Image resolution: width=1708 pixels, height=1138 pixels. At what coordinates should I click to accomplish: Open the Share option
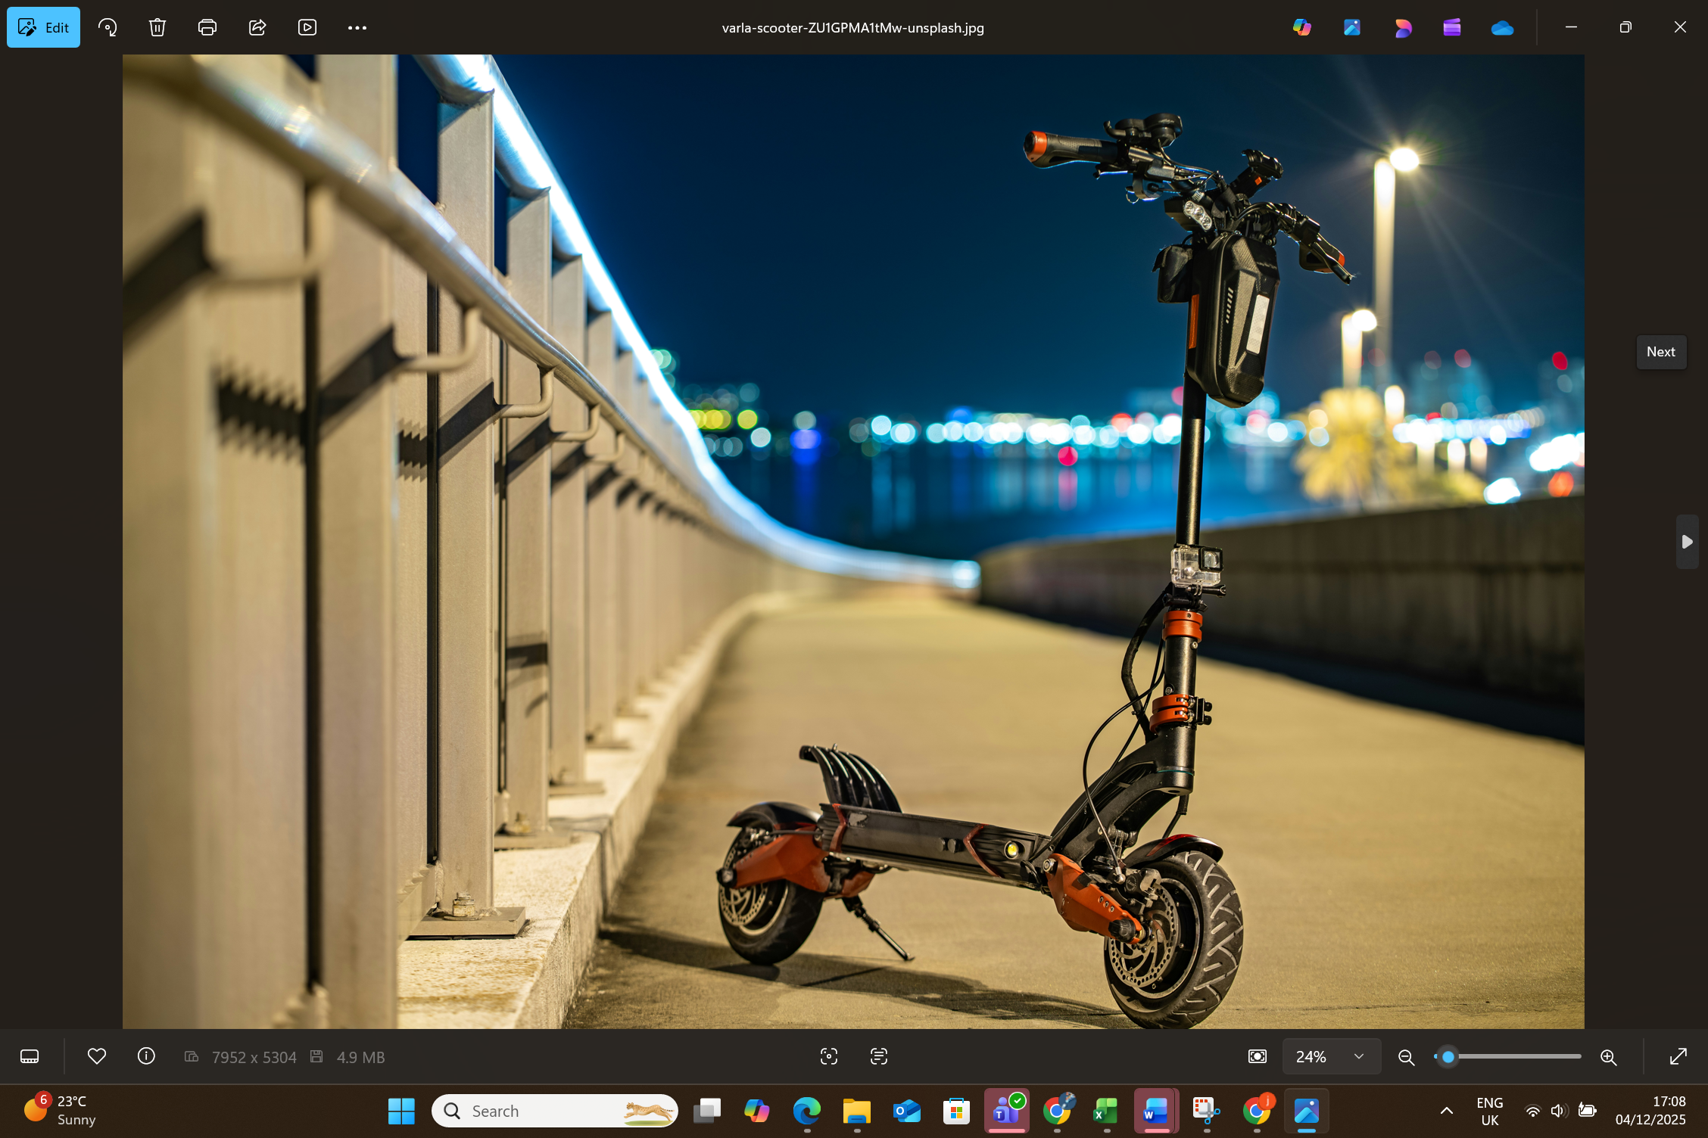click(257, 28)
